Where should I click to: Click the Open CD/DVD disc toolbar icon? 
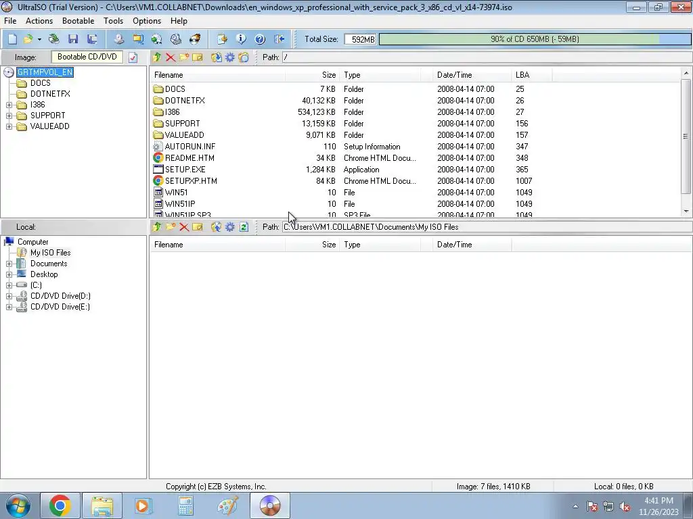coord(54,39)
